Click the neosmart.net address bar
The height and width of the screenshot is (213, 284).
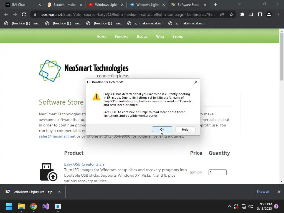coord(127,14)
